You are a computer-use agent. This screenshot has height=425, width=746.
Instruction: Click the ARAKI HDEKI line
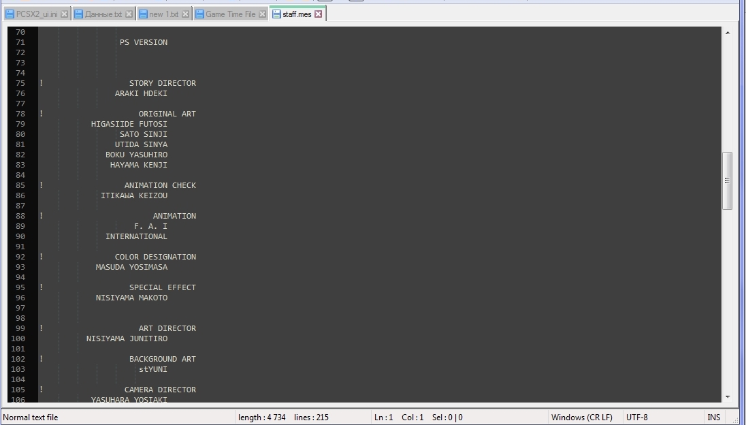pyautogui.click(x=141, y=94)
